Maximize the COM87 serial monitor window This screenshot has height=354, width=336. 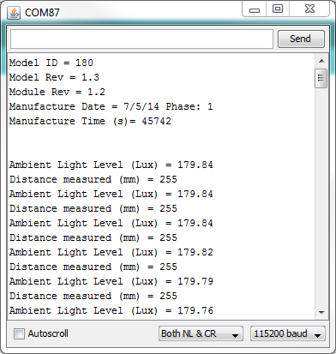278,9
